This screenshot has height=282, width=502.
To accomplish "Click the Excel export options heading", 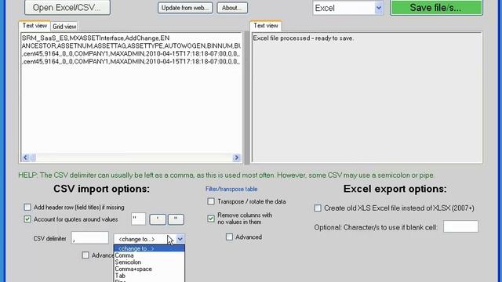I will click(395, 189).
